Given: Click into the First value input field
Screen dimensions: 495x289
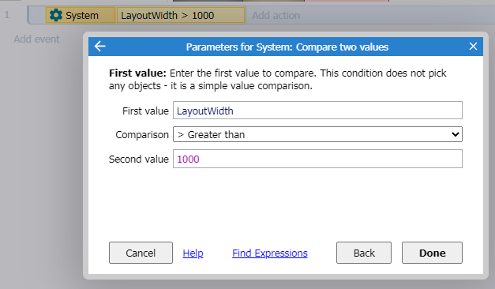Looking at the screenshot, I should coord(317,111).
